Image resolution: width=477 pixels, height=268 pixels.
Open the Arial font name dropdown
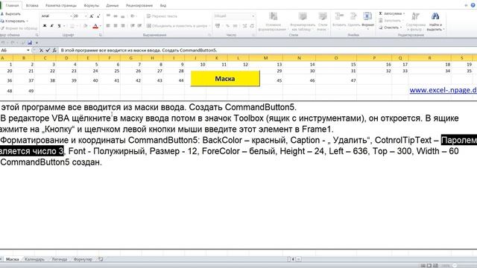coord(71,16)
